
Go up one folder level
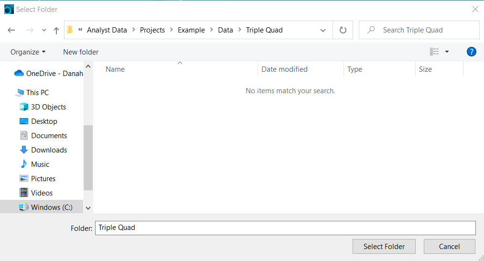point(56,30)
